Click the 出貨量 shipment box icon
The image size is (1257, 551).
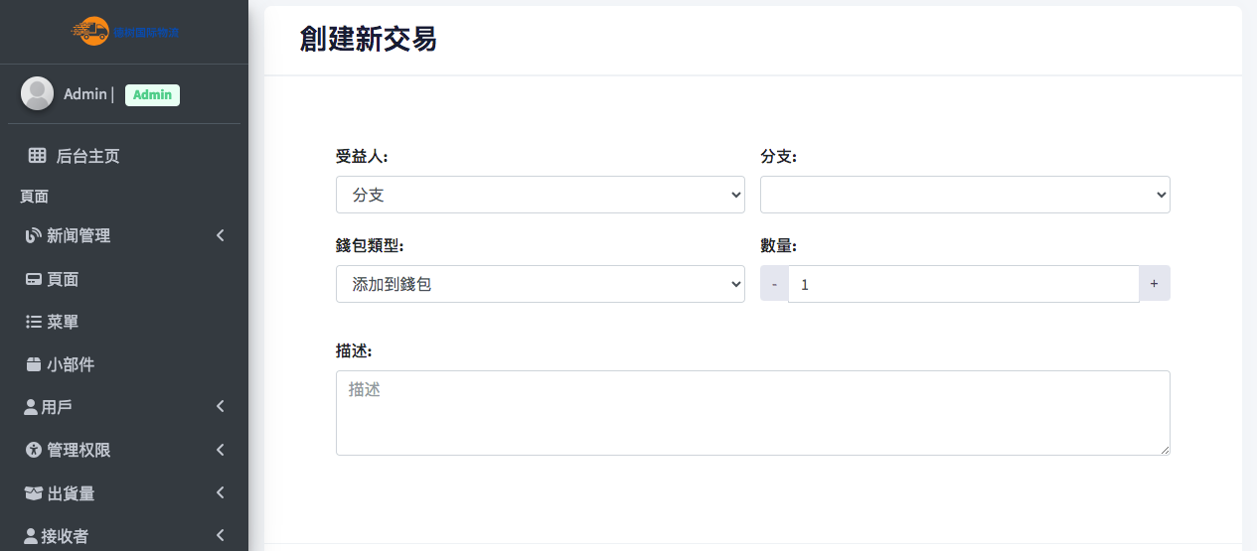click(x=34, y=493)
